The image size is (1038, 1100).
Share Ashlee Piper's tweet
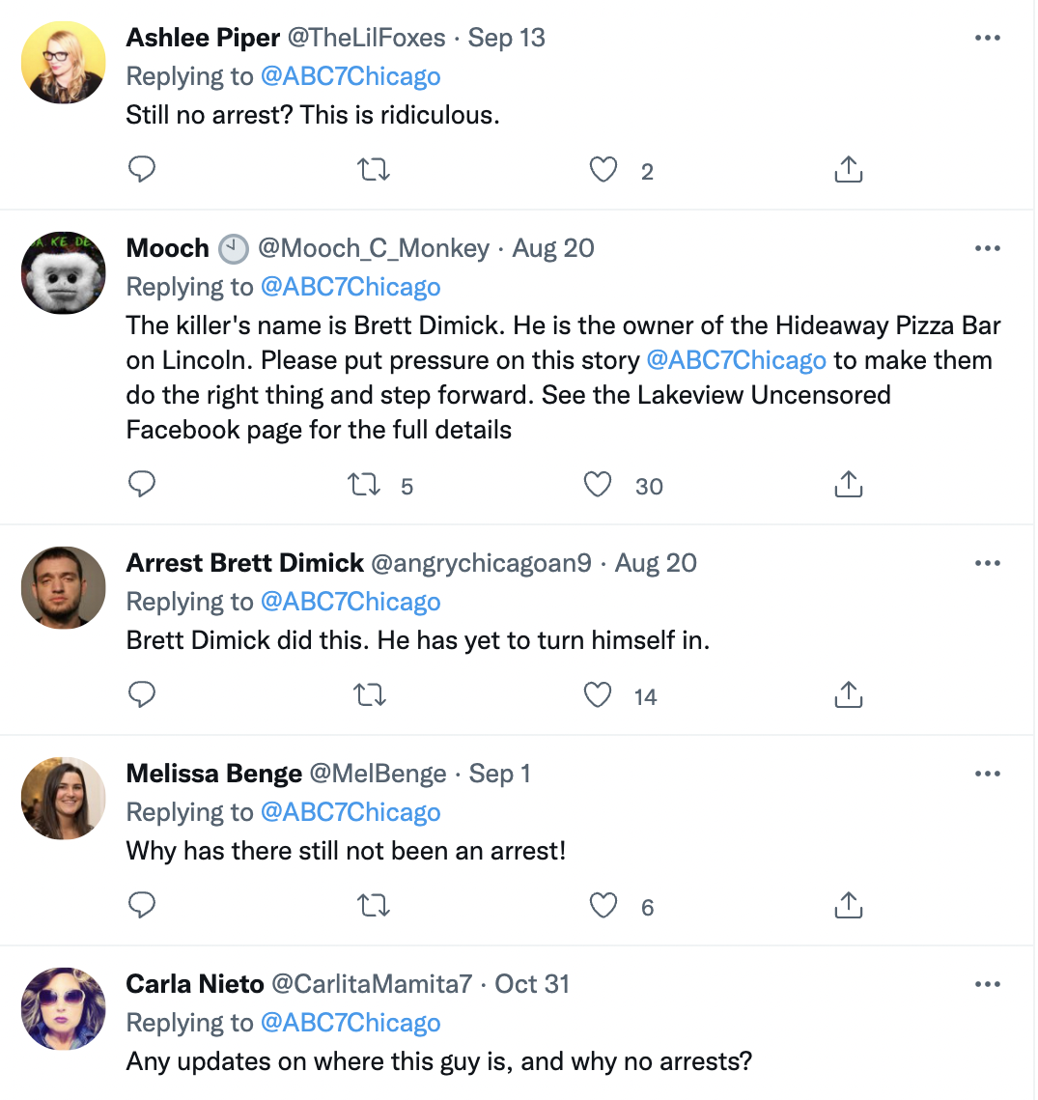click(848, 170)
